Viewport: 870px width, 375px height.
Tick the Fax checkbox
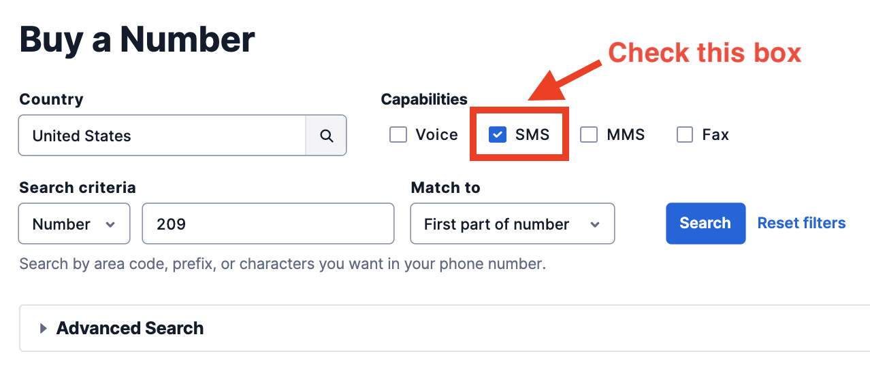[x=685, y=135]
